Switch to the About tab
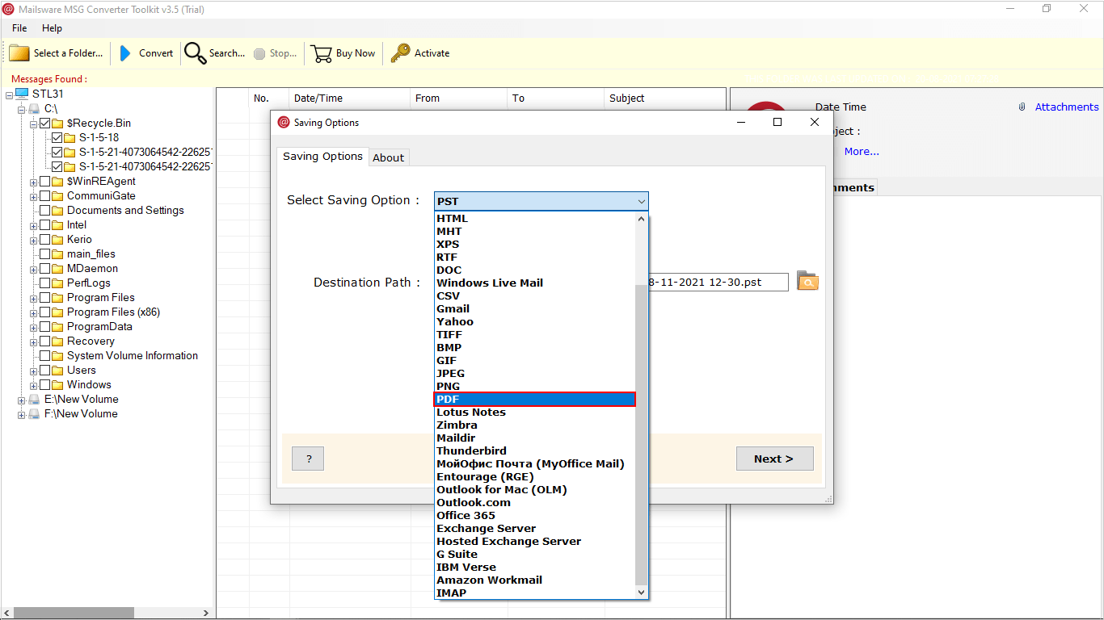This screenshot has width=1104, height=620. (x=389, y=157)
